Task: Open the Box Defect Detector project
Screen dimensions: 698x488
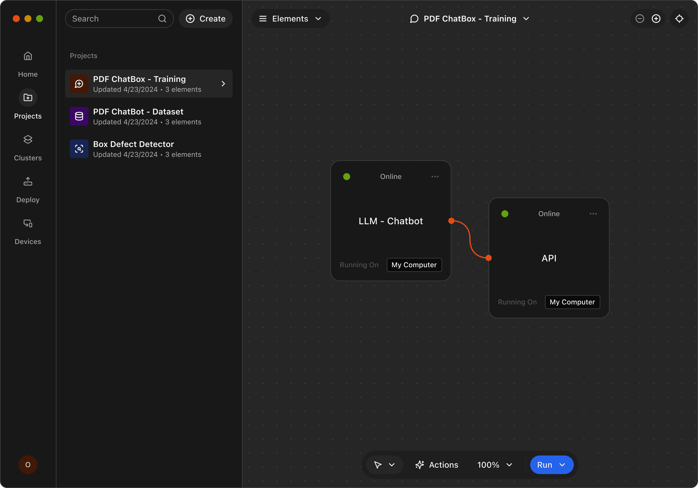Action: coord(149,149)
